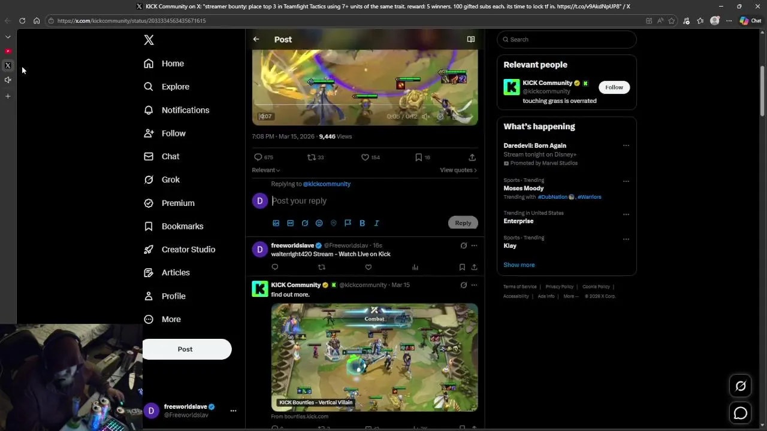The image size is (767, 431).
Task: Click the grey Reply button
Action: [463, 223]
